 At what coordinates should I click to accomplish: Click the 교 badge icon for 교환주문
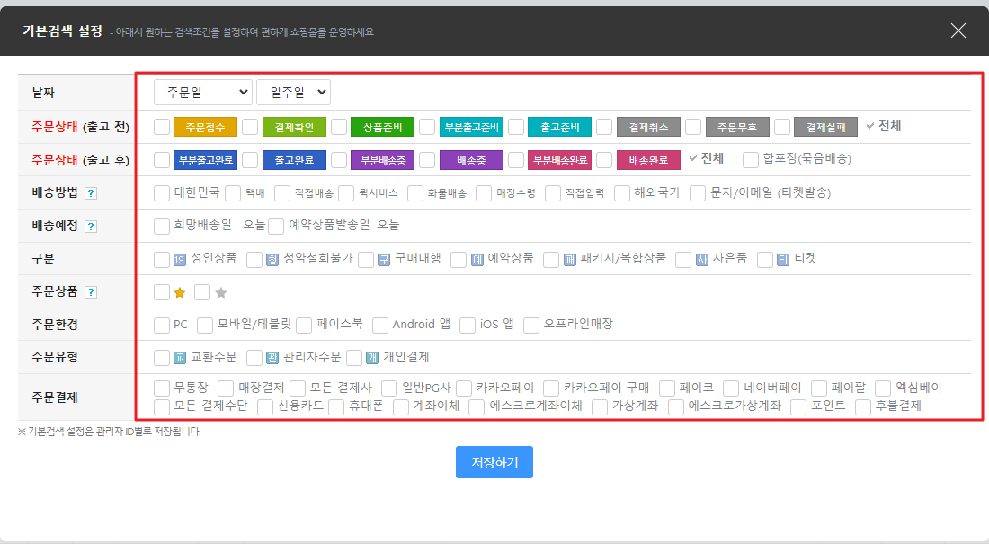(180, 358)
